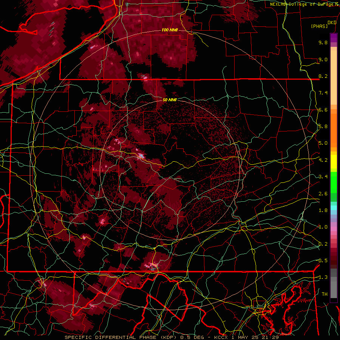Click the 5.0 value on the scale
The height and width of the screenshot is (340, 340).
323,143
